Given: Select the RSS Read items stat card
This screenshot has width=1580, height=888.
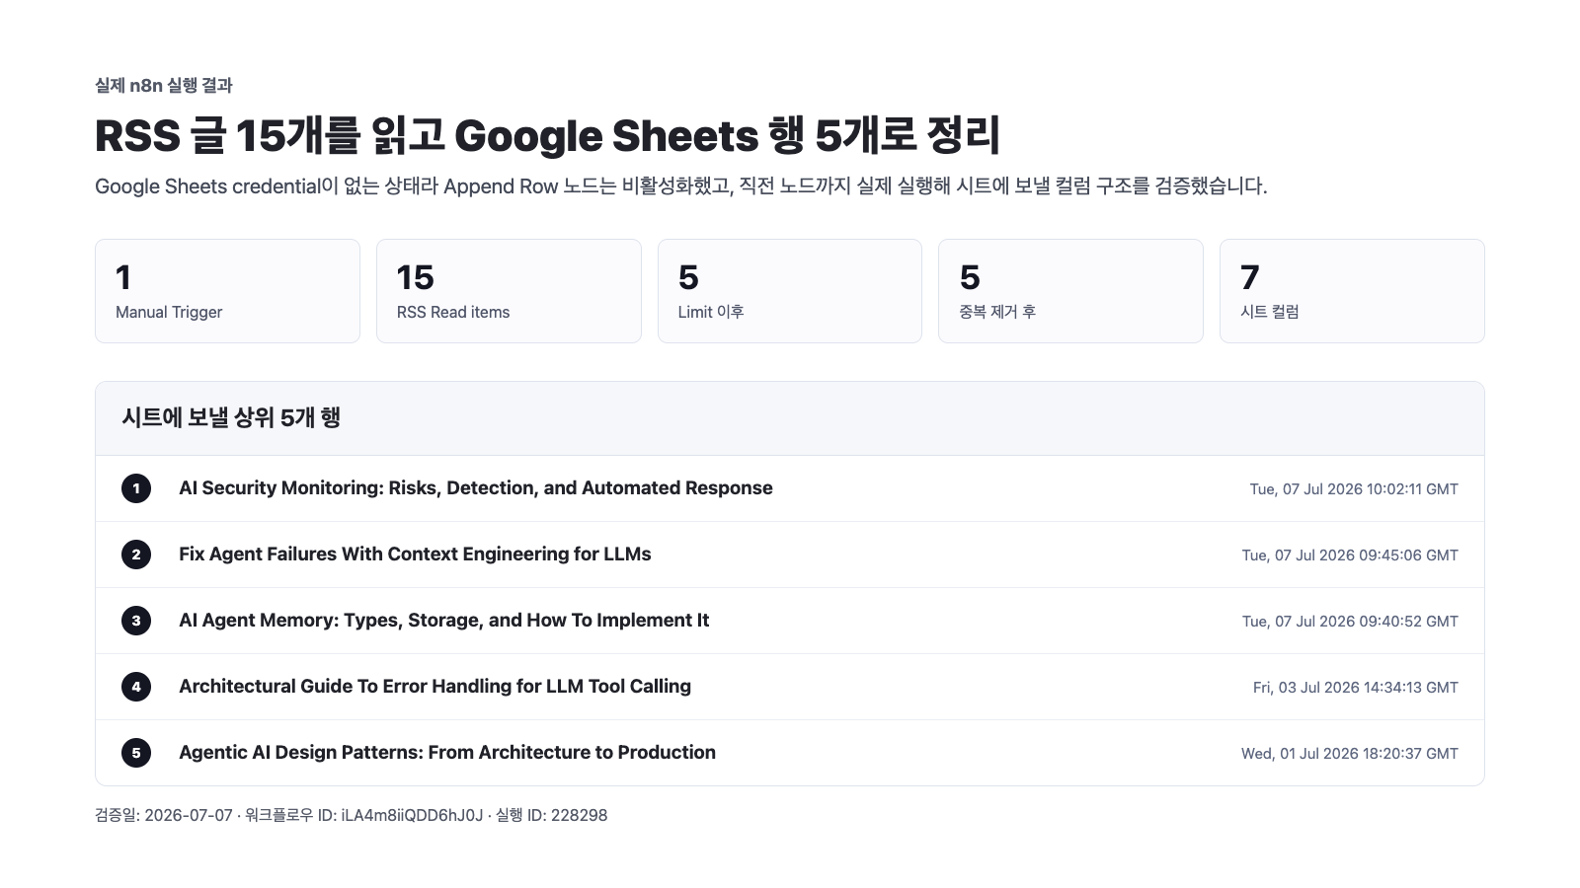Looking at the screenshot, I should [509, 291].
